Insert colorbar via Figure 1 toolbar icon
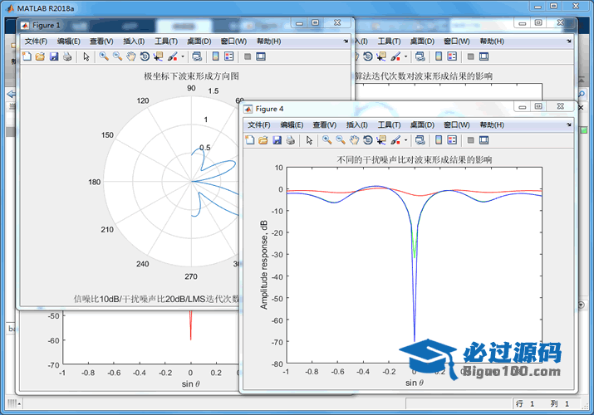 [x=215, y=56]
